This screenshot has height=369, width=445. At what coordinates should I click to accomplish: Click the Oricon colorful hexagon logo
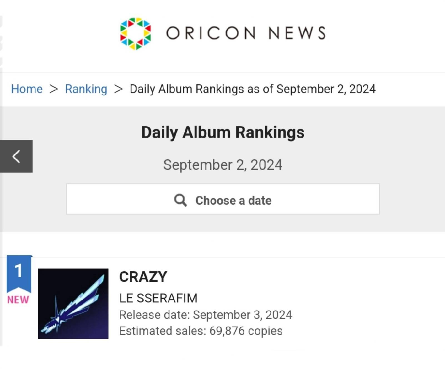(x=135, y=34)
